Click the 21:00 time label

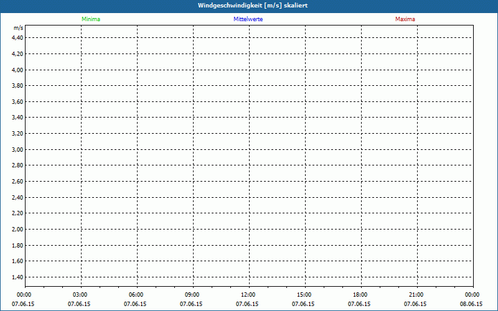tap(416, 295)
